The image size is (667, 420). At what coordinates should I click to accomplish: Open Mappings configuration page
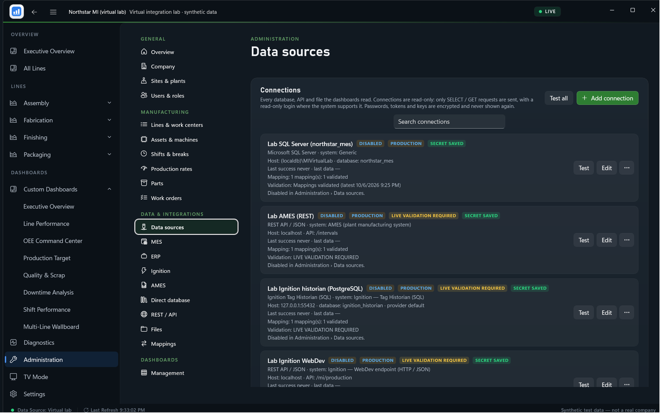coord(186,344)
